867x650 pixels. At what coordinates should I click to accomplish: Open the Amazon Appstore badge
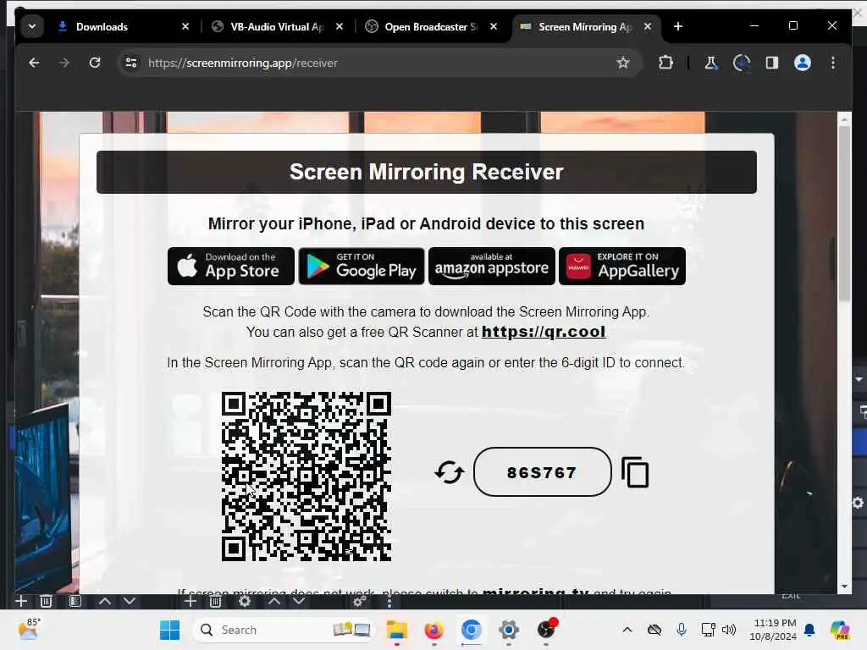(x=492, y=267)
